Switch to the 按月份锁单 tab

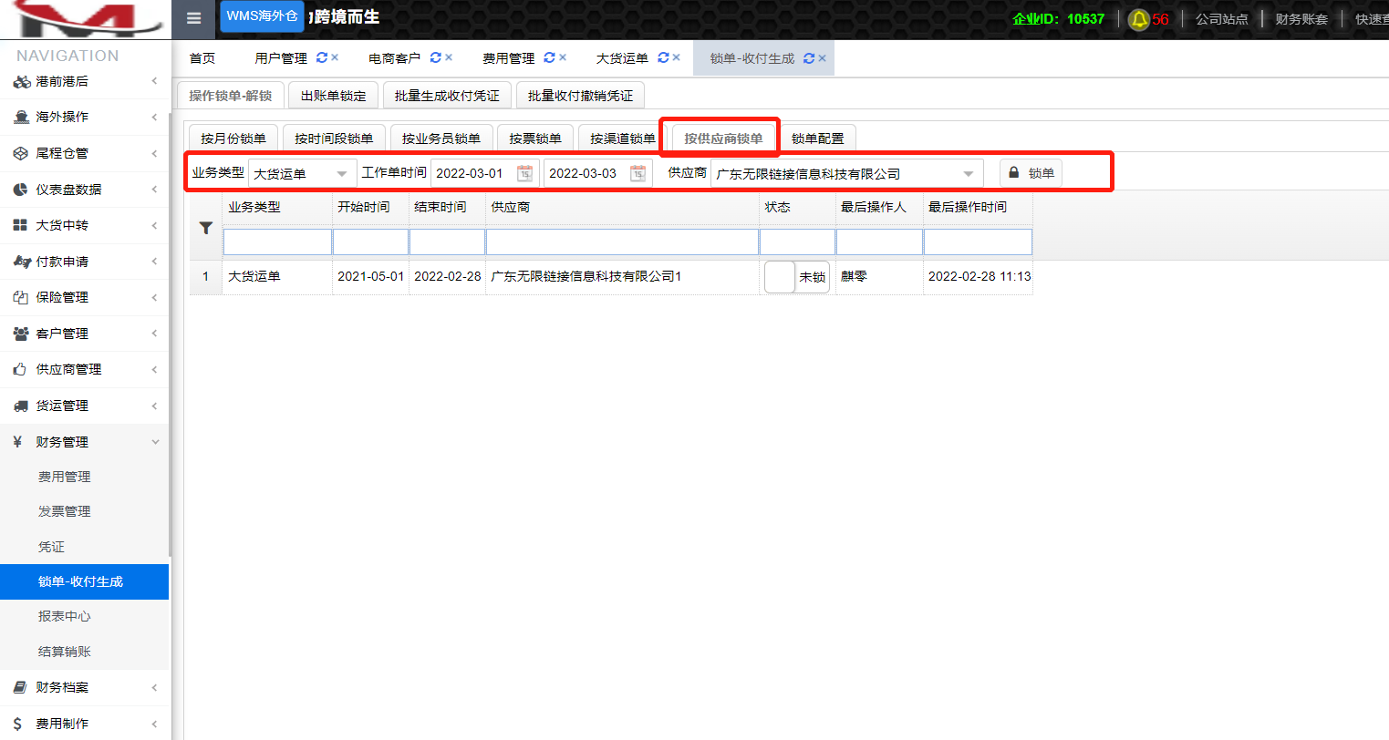(233, 139)
